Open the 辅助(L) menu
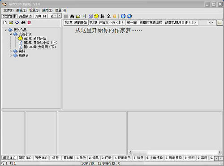The image size is (224, 166). pyautogui.click(x=47, y=10)
